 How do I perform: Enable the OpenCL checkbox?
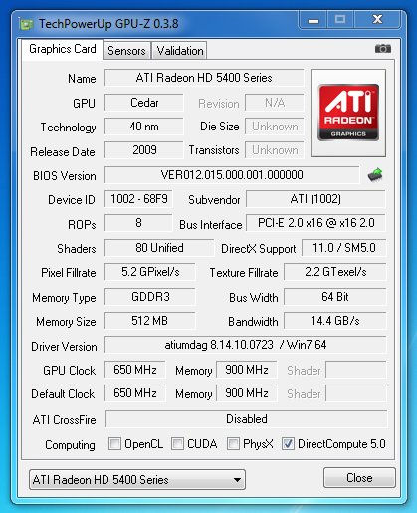114,444
